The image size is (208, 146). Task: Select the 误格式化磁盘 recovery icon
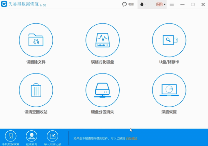point(103,40)
